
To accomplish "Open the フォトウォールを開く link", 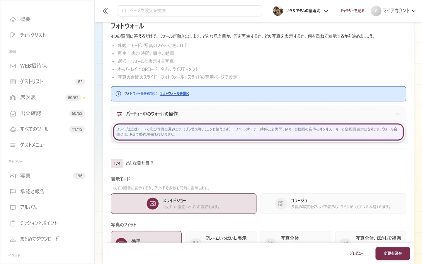I will coord(174,94).
